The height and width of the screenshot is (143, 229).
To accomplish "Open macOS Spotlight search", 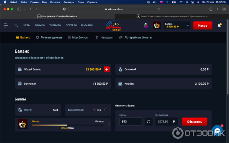I will point(187,2).
